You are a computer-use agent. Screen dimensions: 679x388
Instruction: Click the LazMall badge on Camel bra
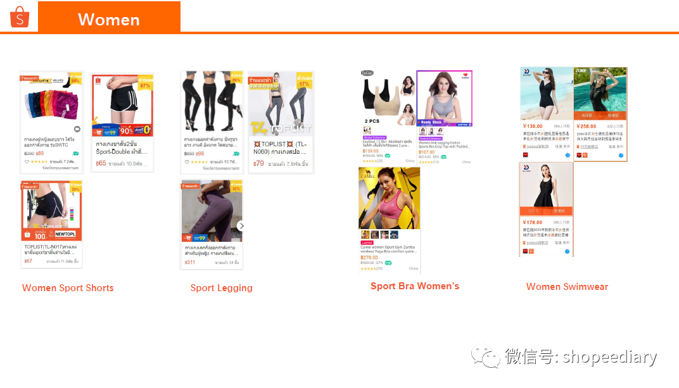[367, 242]
